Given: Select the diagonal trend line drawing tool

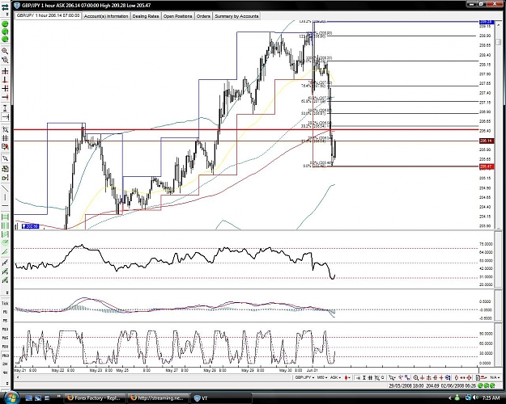Looking at the screenshot, I should (x=5, y=187).
